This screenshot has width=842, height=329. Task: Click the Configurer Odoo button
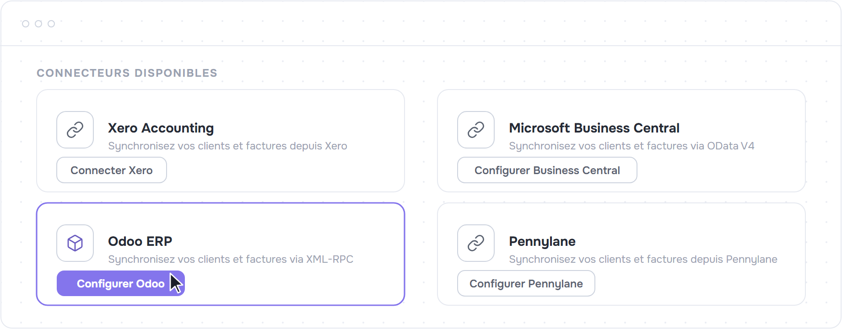[121, 283]
